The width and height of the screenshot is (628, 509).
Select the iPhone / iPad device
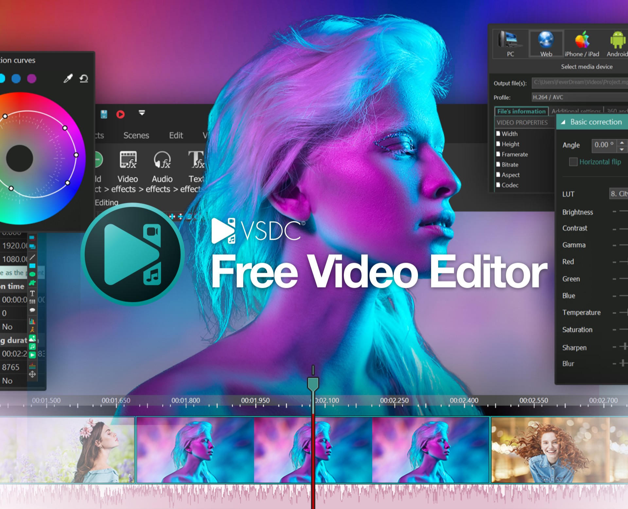click(x=582, y=44)
